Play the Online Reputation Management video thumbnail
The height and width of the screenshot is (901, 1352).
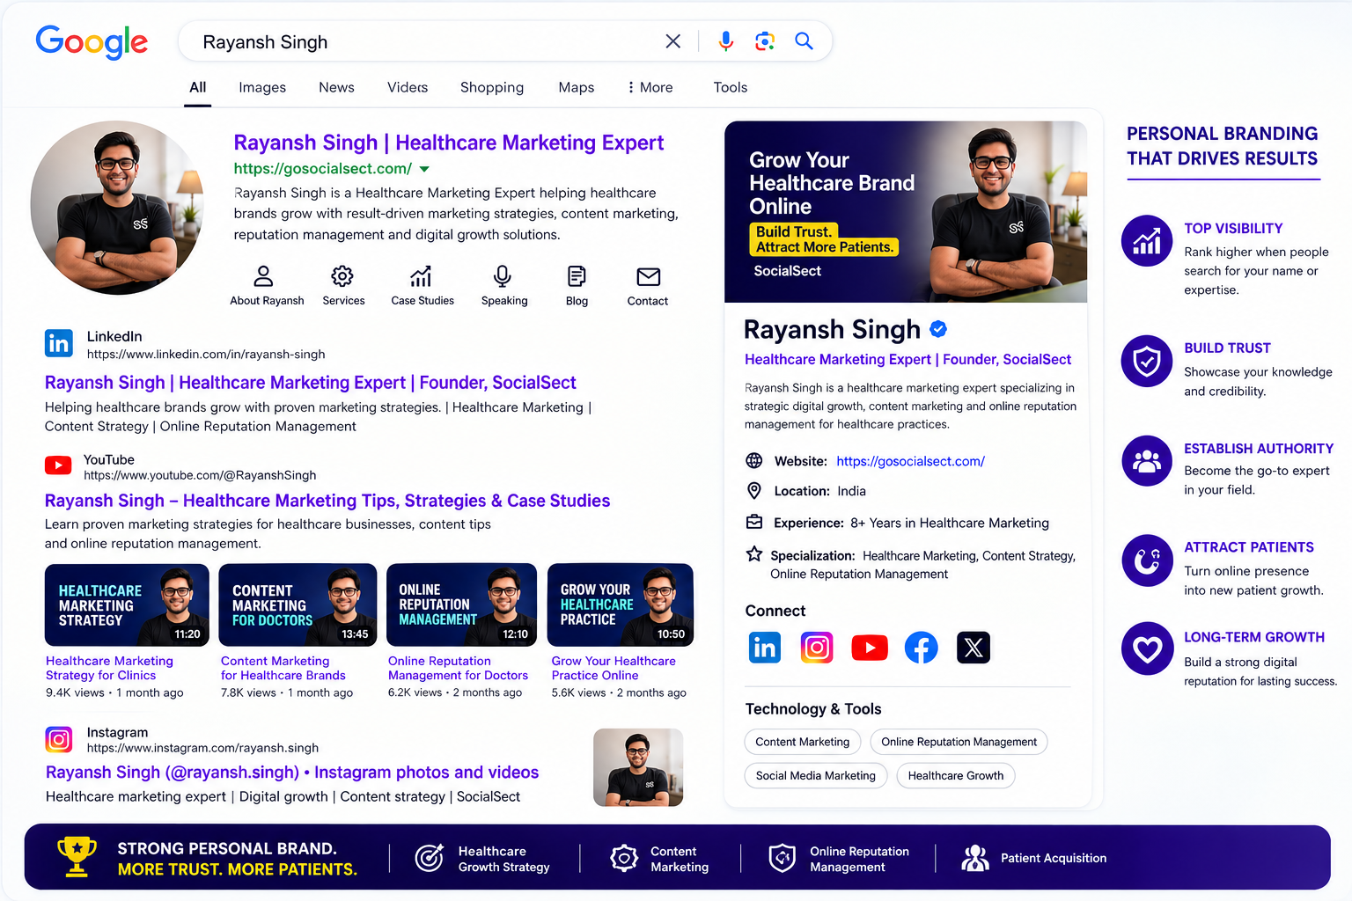click(x=461, y=604)
